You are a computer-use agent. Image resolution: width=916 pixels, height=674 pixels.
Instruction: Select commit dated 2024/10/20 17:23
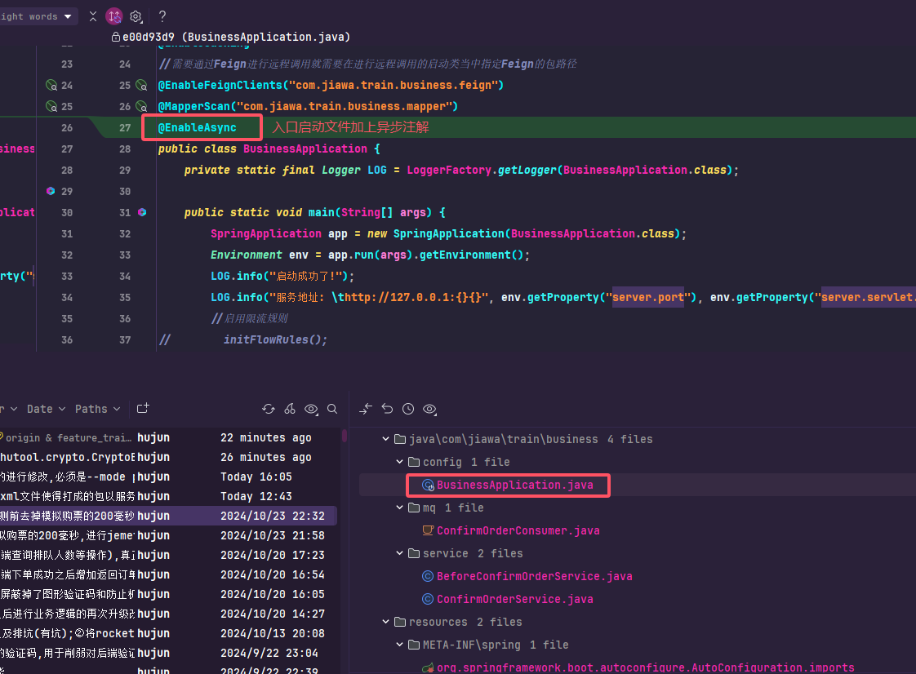168,555
